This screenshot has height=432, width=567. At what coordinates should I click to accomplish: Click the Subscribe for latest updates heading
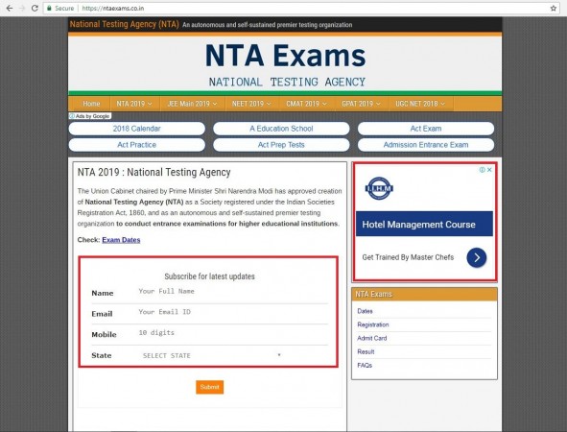(x=209, y=276)
